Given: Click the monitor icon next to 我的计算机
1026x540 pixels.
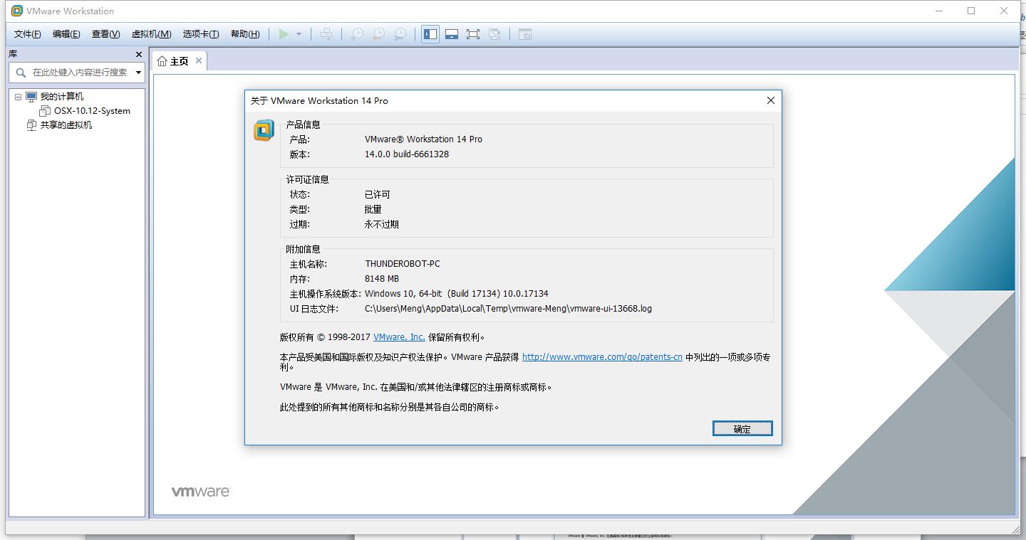Looking at the screenshot, I should (31, 97).
